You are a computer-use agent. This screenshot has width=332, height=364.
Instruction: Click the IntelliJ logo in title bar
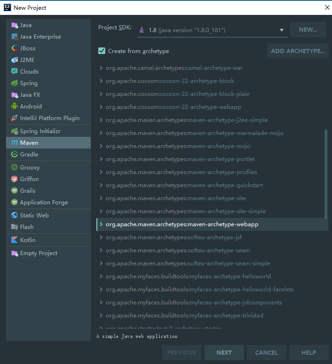point(7,7)
